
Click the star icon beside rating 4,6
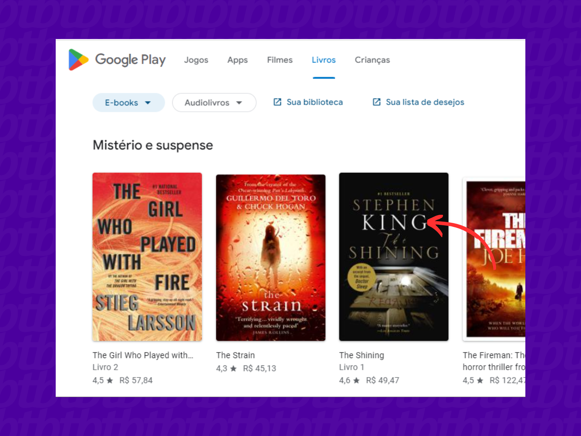[x=356, y=380]
